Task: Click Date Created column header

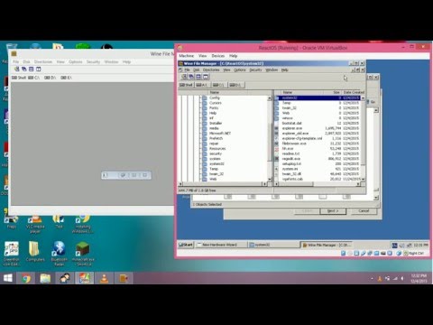Action: [x=354, y=92]
